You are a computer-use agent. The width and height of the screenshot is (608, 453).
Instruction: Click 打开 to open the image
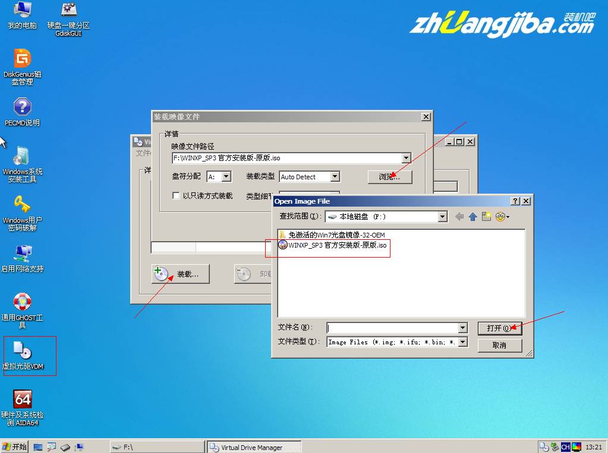coord(499,328)
